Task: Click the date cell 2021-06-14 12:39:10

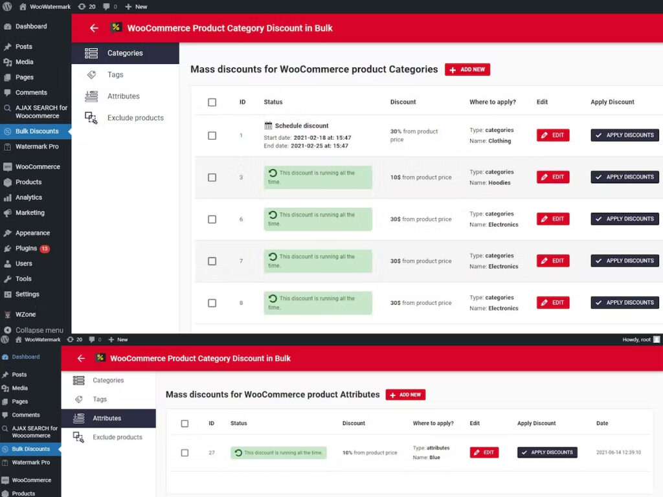Action: pos(618,452)
